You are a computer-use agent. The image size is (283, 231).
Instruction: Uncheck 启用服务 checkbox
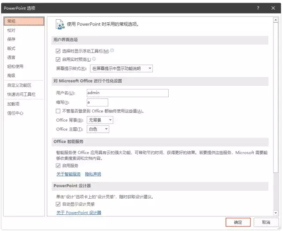tap(58, 165)
